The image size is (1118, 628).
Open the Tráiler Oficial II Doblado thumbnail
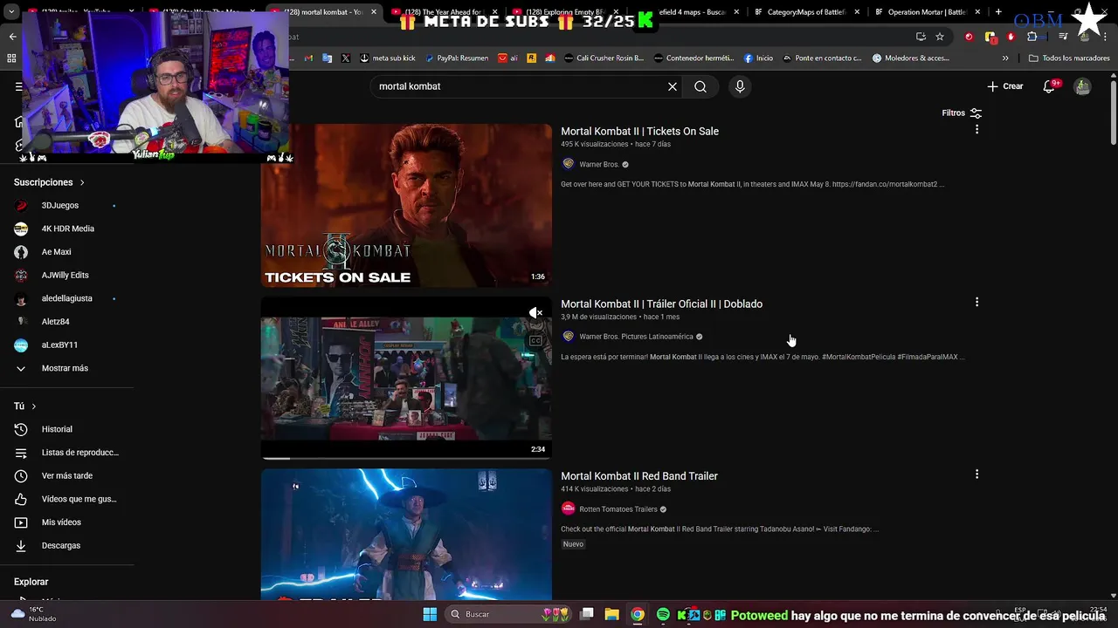pos(406,378)
